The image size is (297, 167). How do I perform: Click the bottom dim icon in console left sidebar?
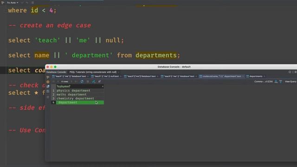[48, 97]
